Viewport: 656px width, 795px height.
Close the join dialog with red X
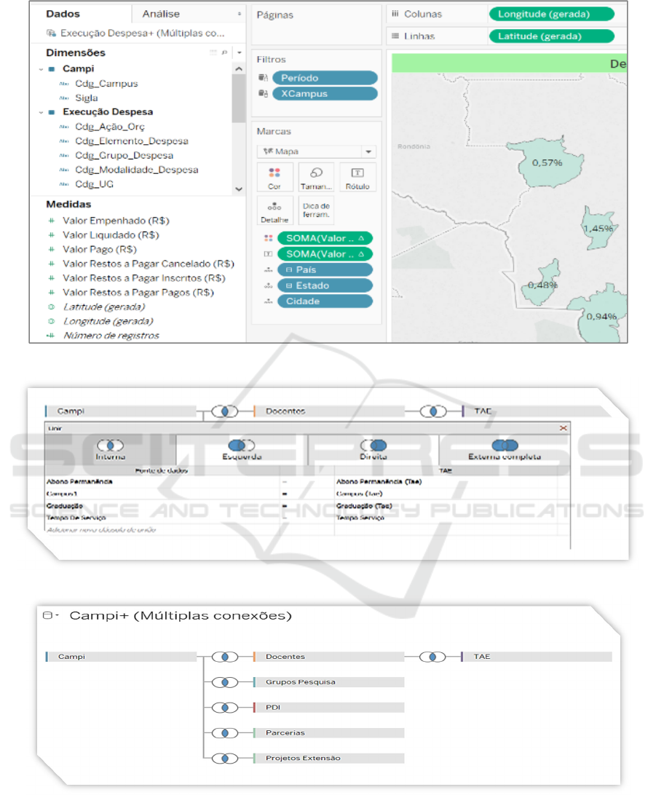(563, 429)
